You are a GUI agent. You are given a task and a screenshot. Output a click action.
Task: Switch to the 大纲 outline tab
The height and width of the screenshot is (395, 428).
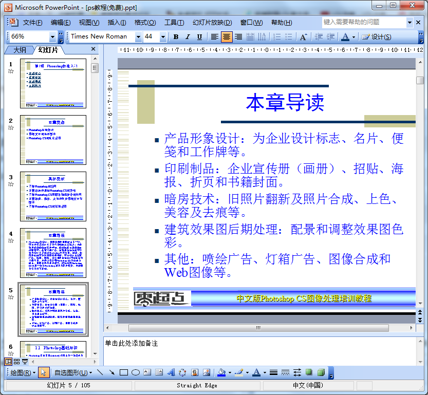20,50
